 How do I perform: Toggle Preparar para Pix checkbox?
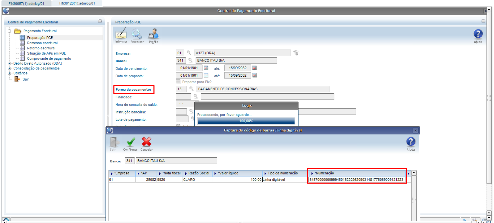click(x=178, y=82)
